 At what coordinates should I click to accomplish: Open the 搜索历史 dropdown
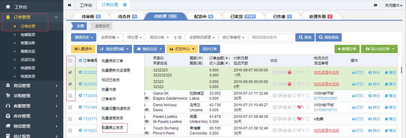84,37
